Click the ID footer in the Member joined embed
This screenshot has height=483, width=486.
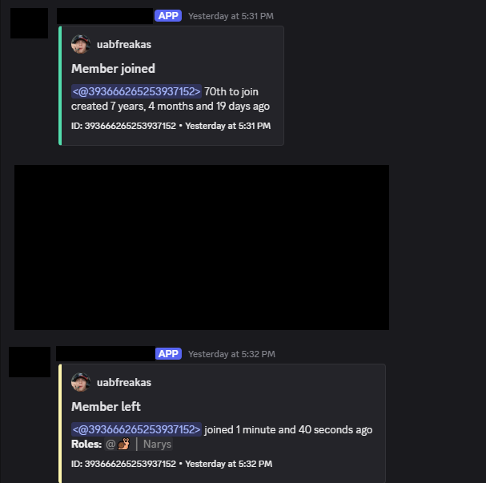[x=171, y=126]
